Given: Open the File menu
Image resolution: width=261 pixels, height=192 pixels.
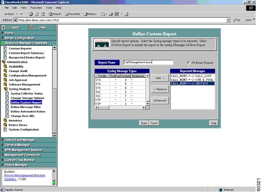Looking at the screenshot, I should pyautogui.click(x=7, y=8).
